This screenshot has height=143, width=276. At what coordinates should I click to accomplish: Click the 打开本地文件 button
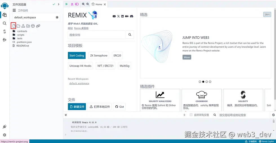tap(100, 107)
